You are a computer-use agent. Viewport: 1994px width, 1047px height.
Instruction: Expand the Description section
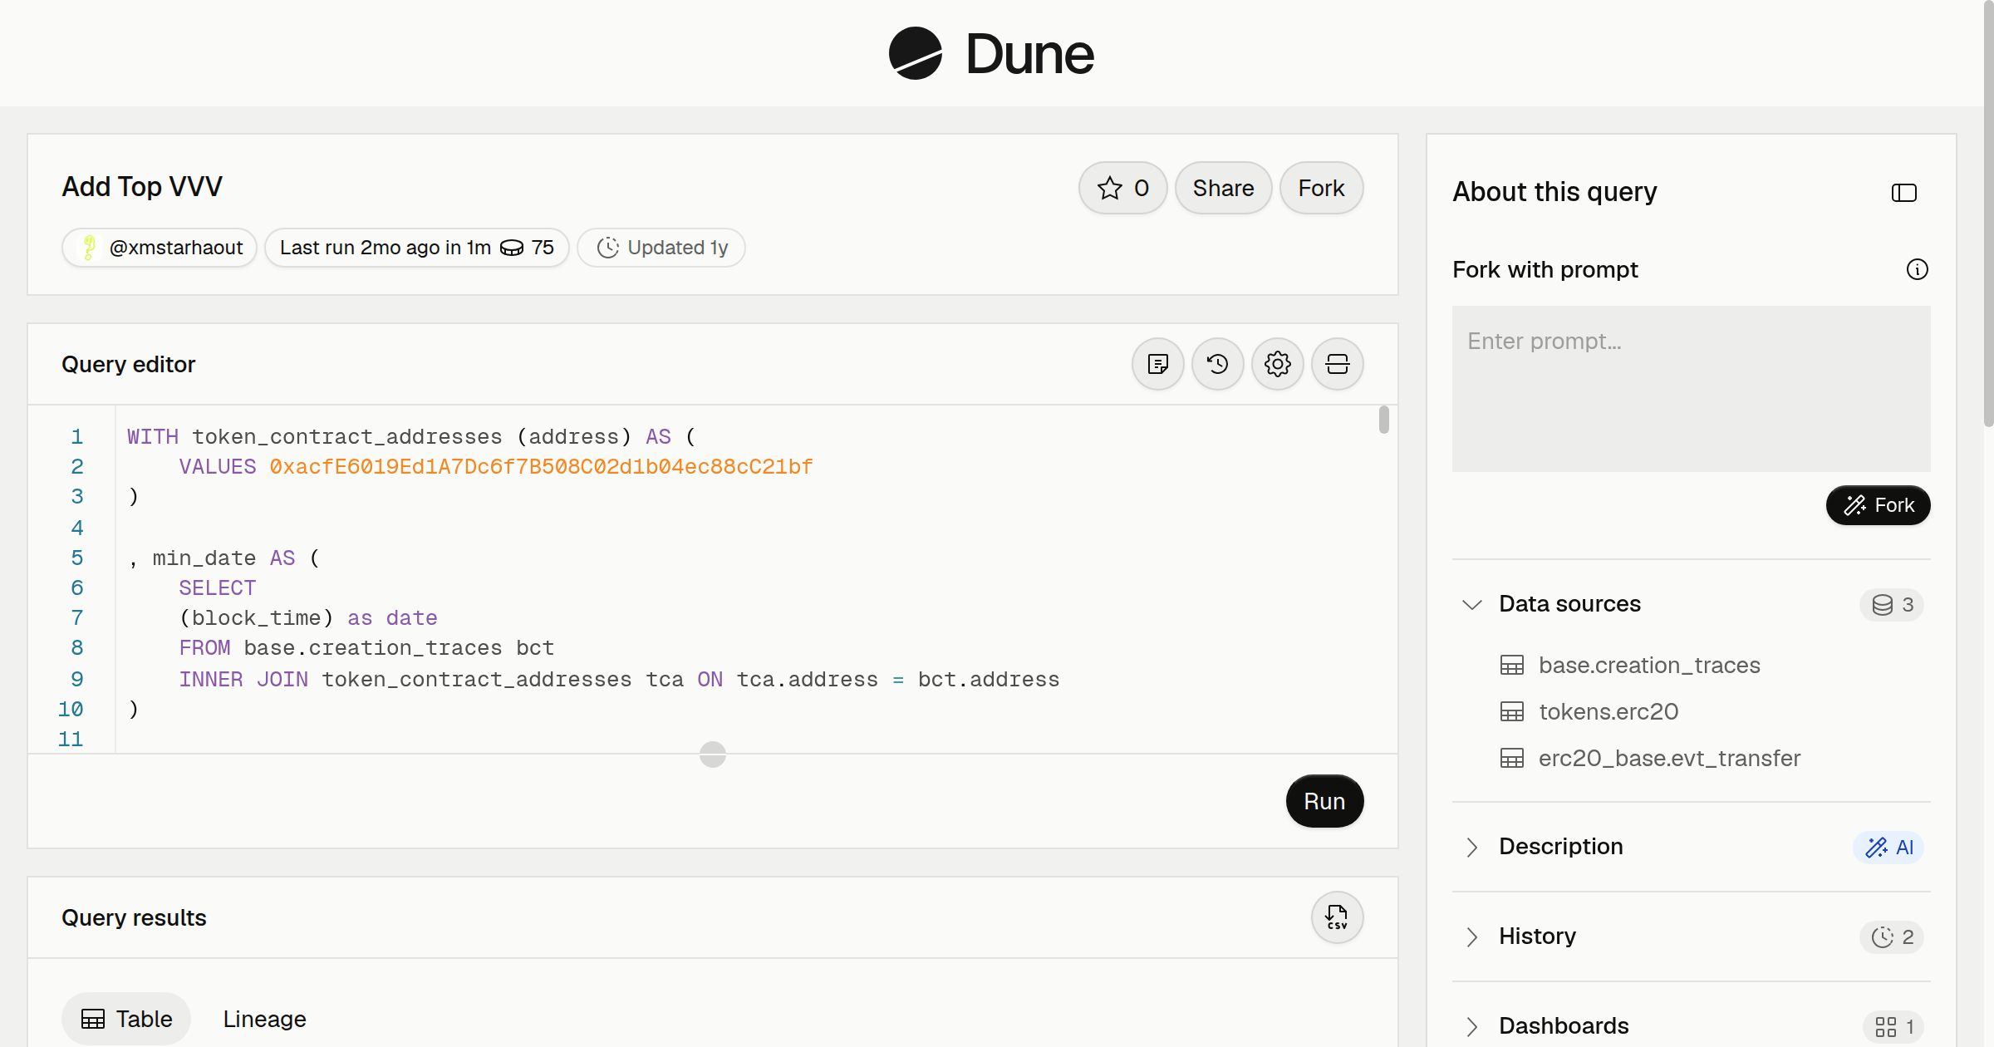click(1472, 847)
